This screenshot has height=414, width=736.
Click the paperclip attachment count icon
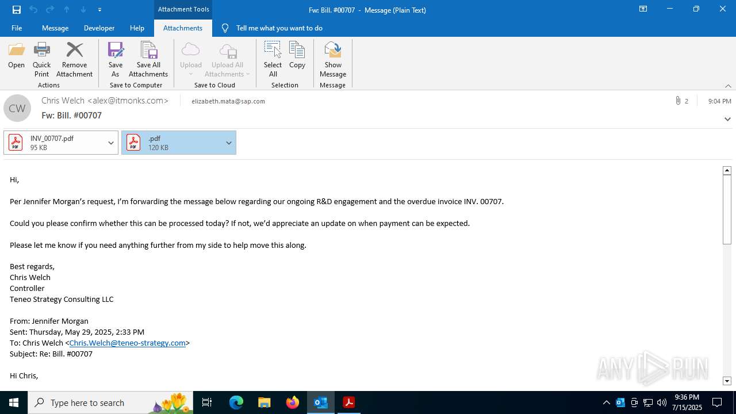pyautogui.click(x=678, y=101)
